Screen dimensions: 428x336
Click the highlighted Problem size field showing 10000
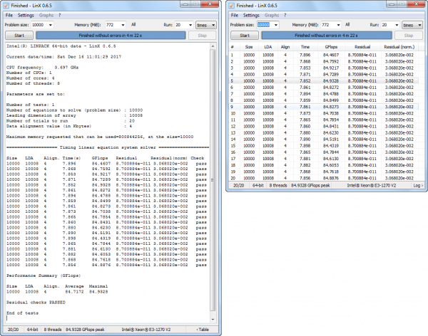click(x=263, y=23)
